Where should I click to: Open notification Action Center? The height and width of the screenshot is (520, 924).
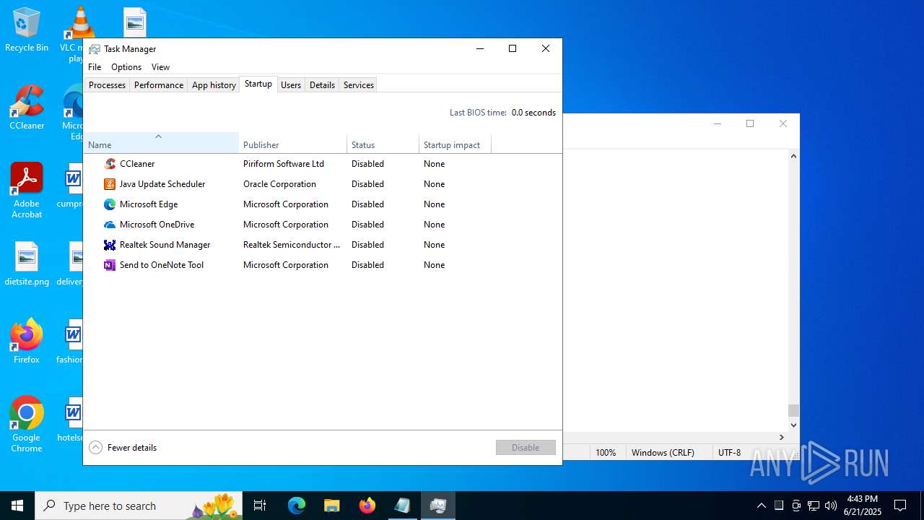[900, 506]
